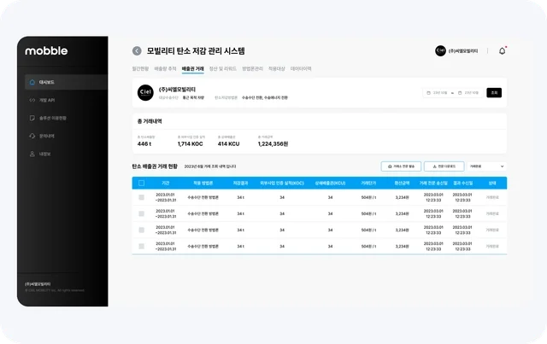The height and width of the screenshot is (344, 547).
Task: Click the end date field
Action: coord(469,93)
